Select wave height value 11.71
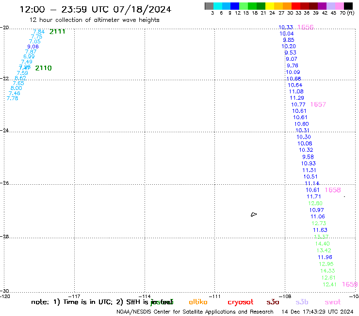 [314, 197]
